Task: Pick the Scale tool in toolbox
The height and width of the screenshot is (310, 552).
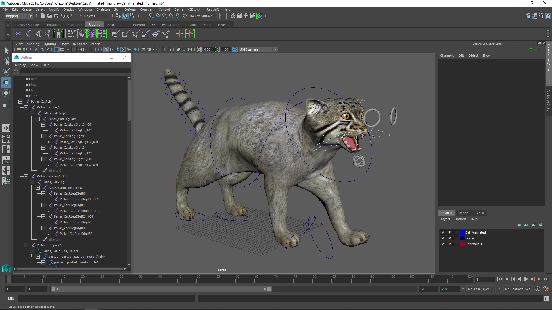Action: coord(6,104)
